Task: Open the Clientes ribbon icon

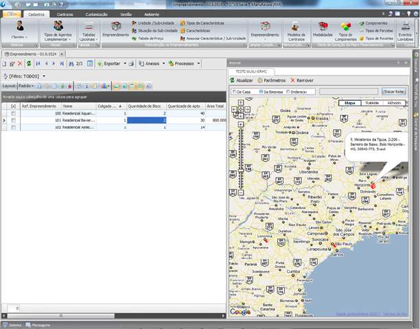Action: [x=20, y=26]
